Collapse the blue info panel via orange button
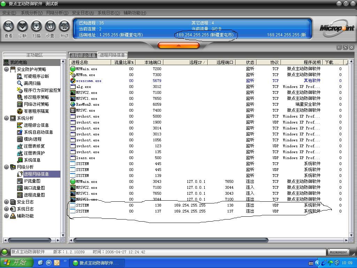The image size is (357, 268). coord(178,45)
